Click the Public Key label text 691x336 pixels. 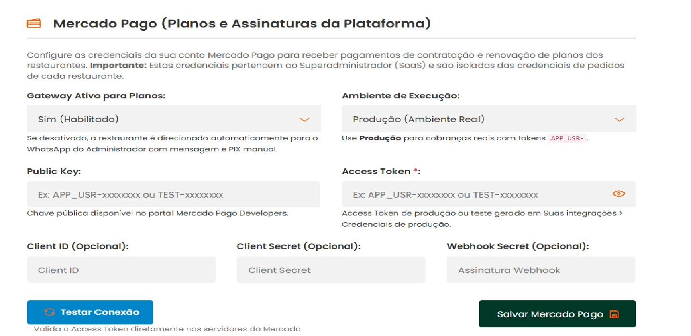coord(54,171)
